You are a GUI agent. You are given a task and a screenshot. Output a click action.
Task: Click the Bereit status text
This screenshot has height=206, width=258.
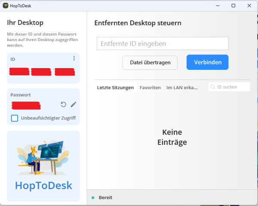pyautogui.click(x=105, y=197)
